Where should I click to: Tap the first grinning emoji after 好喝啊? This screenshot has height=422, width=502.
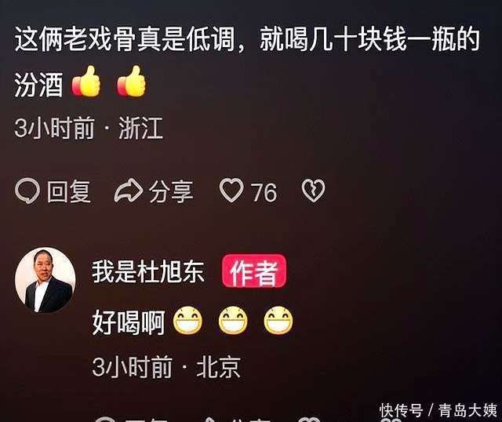(x=187, y=321)
